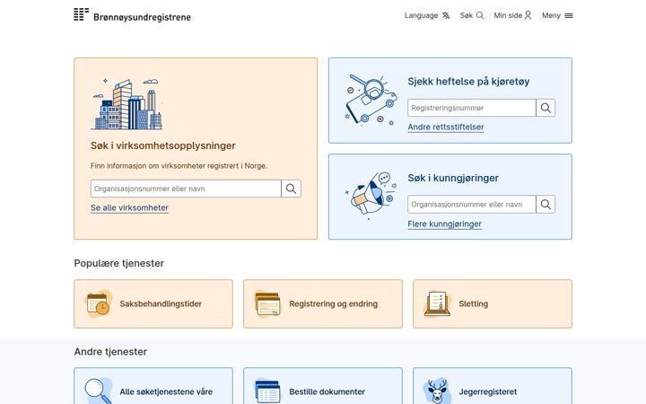
Task: Focus the virksomhetsopplysninger search field
Action: tap(186, 189)
